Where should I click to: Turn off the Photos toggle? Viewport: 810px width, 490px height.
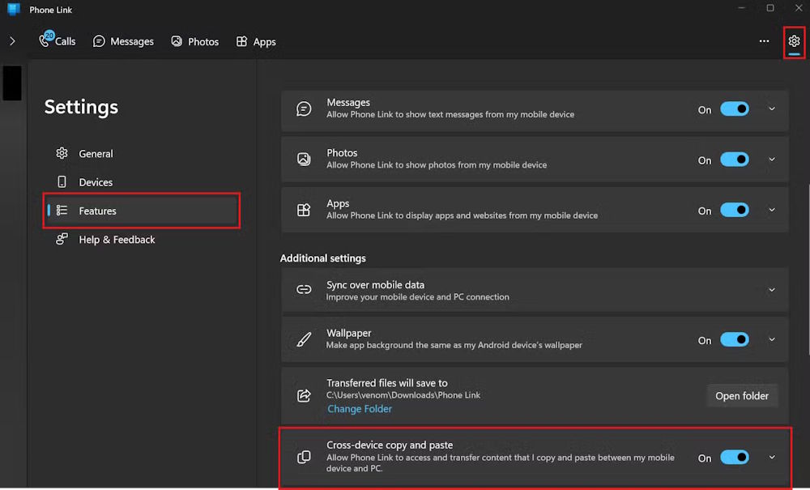735,159
